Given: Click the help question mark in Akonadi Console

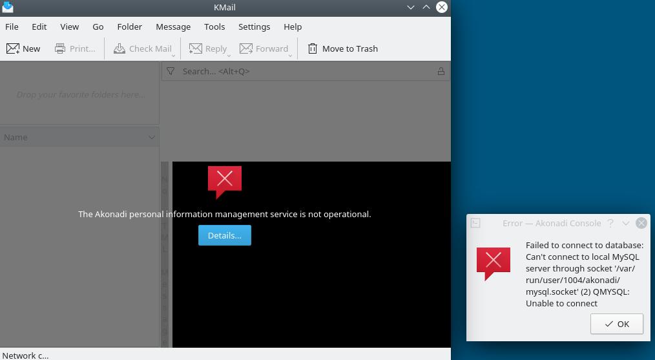Looking at the screenshot, I should pos(610,223).
